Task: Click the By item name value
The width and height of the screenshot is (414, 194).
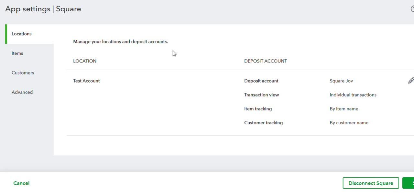Action: 344,109
